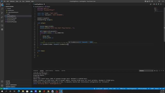Click Select Programmer in status bar

[131, 89]
